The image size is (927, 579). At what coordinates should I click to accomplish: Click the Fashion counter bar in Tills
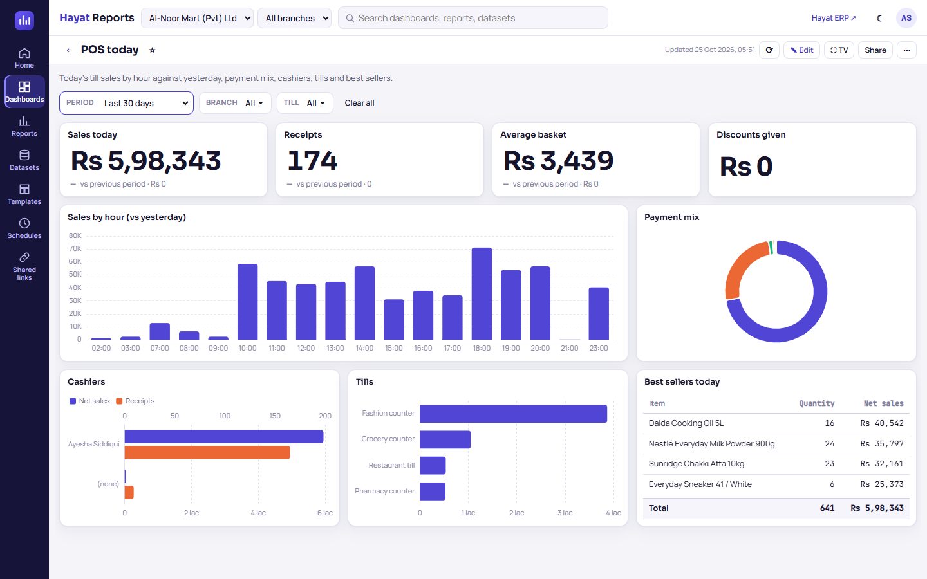tap(513, 414)
